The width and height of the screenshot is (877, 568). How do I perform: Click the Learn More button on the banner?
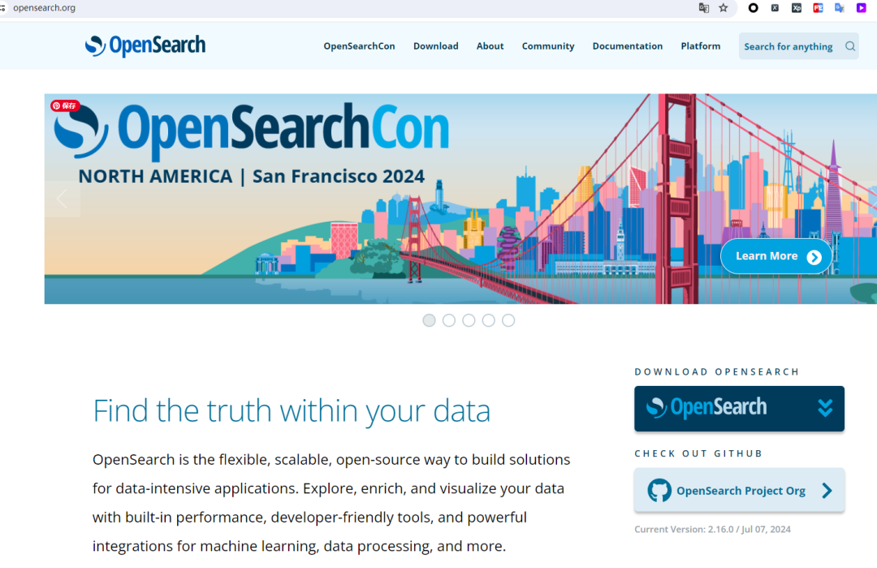[x=776, y=256]
